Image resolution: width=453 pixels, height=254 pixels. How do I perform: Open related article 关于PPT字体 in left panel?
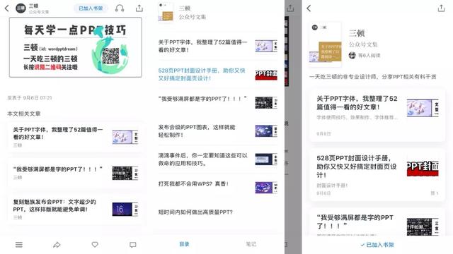click(76, 137)
